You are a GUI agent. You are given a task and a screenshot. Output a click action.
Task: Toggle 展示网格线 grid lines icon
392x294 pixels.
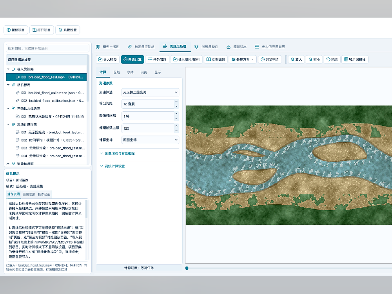tap(355, 60)
